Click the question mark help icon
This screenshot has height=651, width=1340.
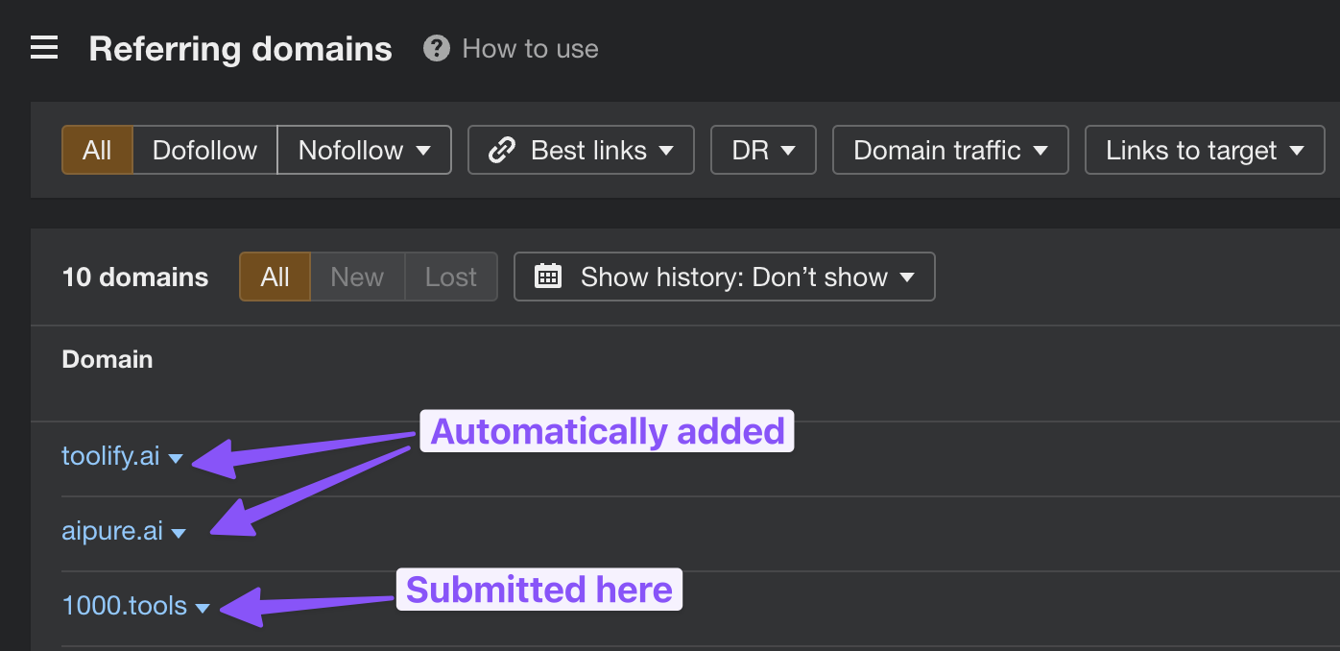[437, 48]
